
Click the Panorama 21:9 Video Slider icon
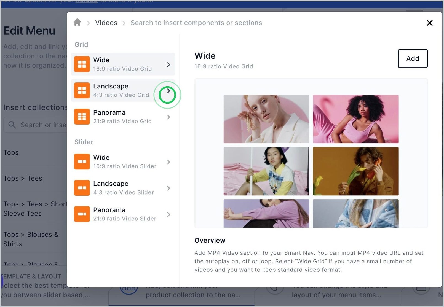click(82, 214)
